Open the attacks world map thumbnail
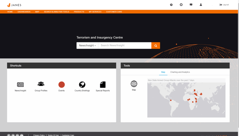The width and height of the screenshot is (239, 136). (186, 98)
